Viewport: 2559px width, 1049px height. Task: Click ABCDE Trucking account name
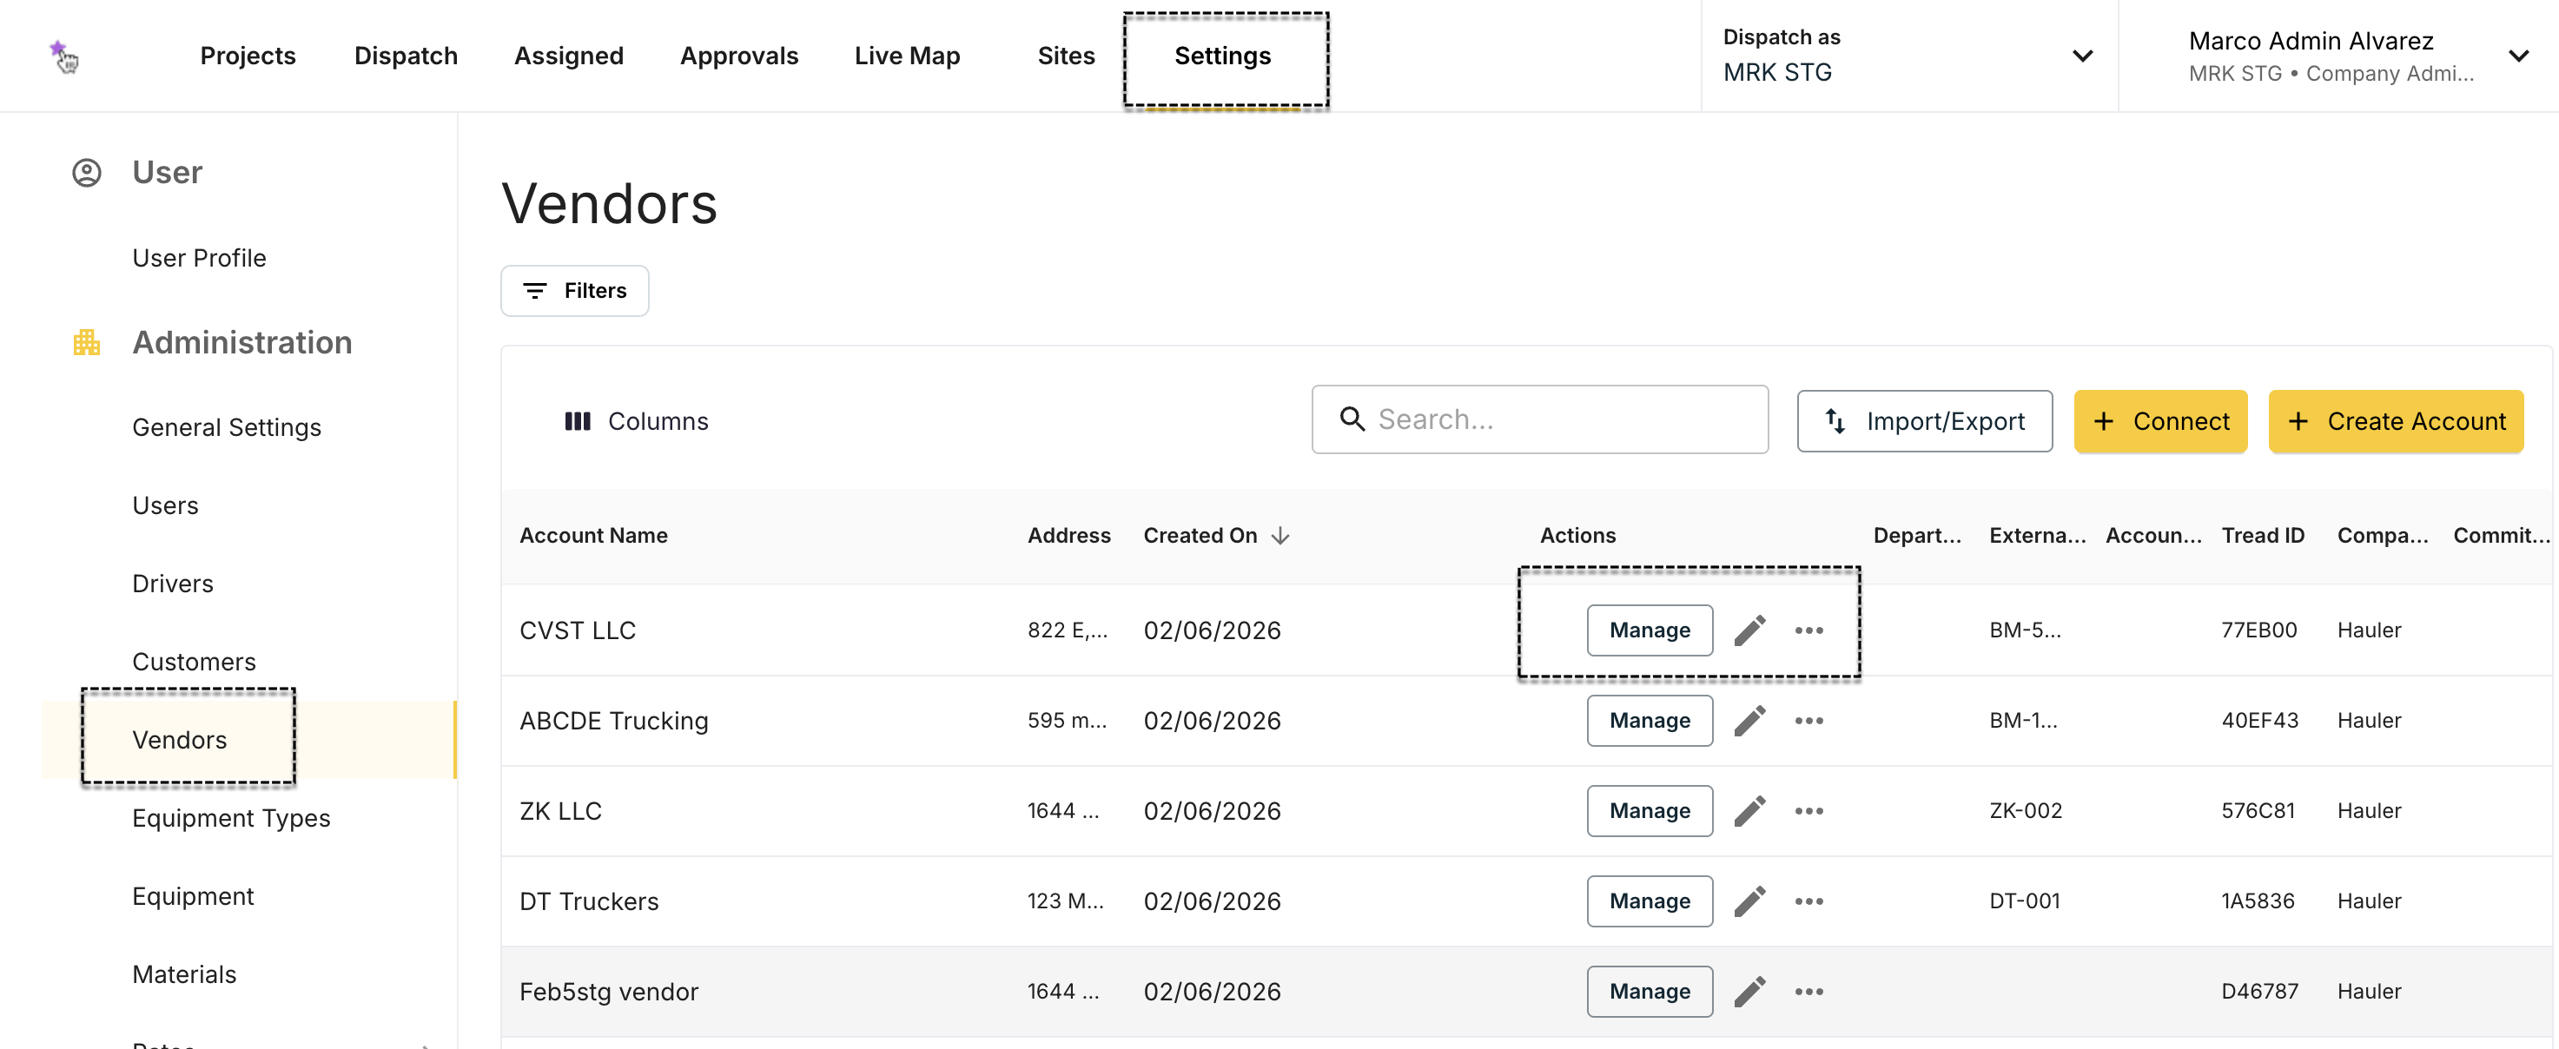[613, 721]
